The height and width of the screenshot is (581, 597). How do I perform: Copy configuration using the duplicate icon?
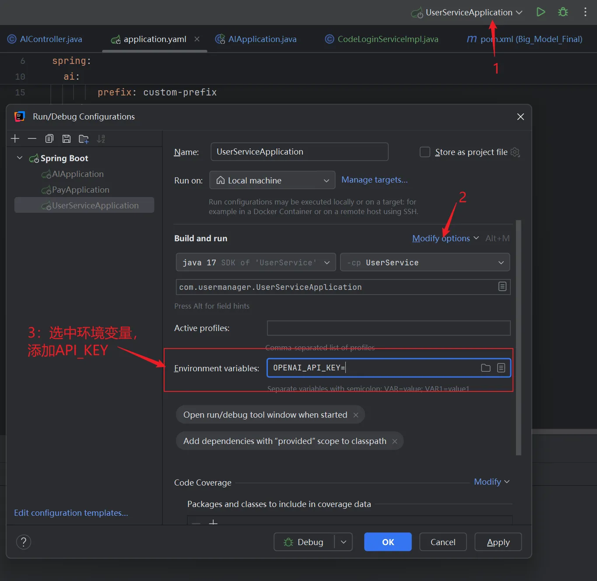49,138
